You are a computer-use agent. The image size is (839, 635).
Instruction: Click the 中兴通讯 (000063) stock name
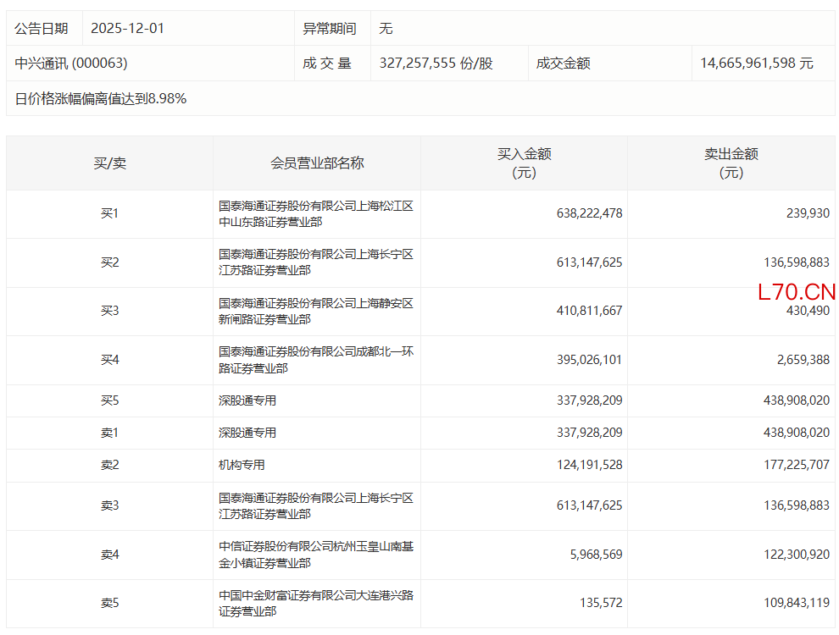tap(71, 63)
